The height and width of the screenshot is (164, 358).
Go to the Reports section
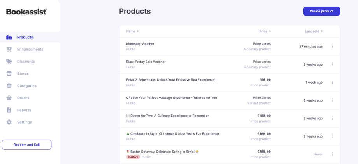[x=24, y=110]
